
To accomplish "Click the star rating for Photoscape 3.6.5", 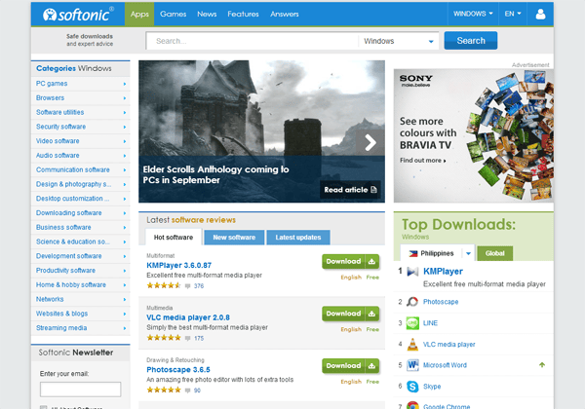I will click(x=164, y=390).
